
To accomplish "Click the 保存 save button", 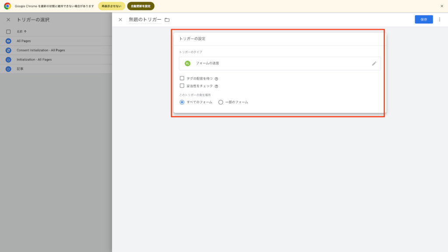I will [423, 19].
